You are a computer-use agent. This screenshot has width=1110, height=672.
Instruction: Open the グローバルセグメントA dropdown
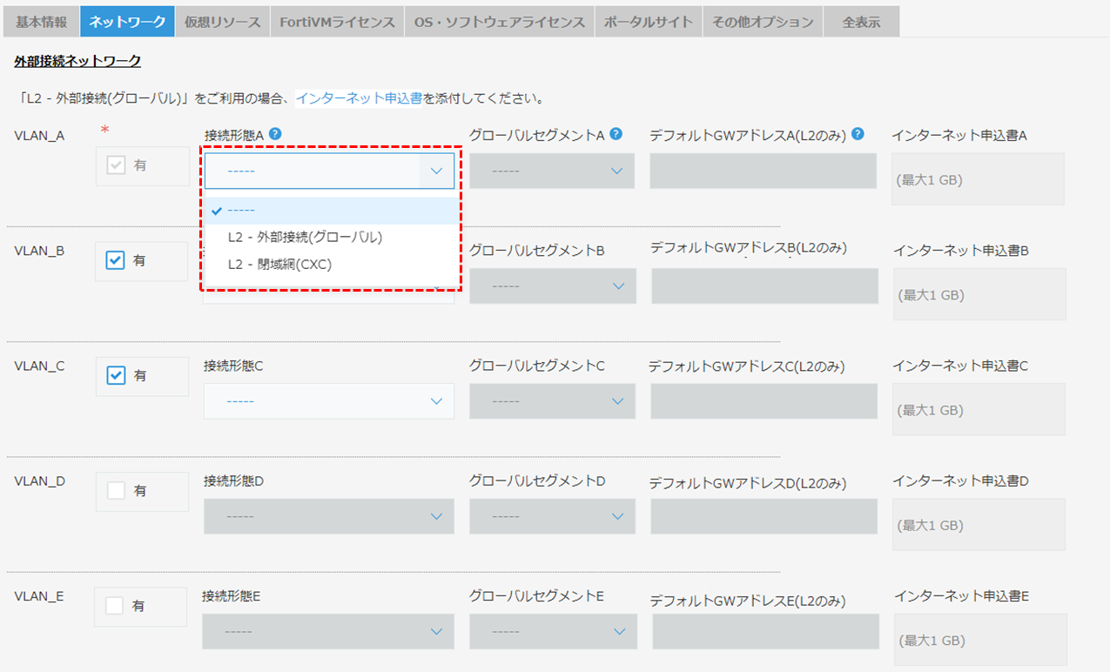(x=552, y=171)
